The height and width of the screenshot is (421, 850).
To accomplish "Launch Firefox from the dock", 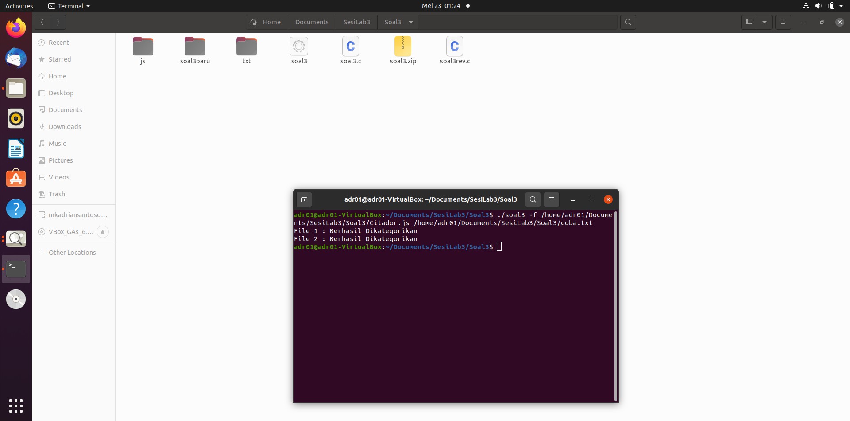I will click(15, 27).
